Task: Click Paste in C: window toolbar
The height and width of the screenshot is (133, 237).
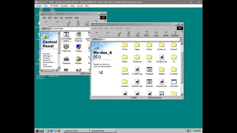Action: tap(146, 34)
